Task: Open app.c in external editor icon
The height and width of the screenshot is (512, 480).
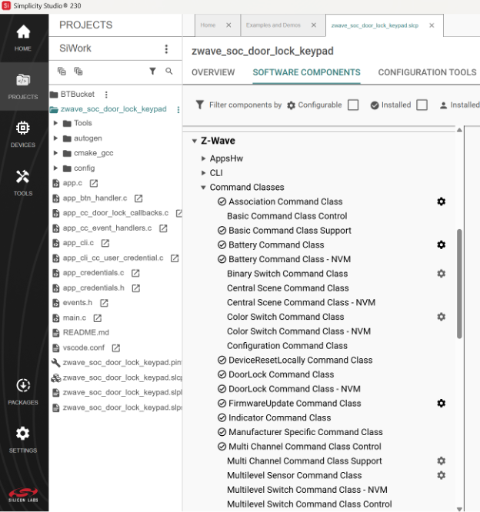Action: coord(94,184)
